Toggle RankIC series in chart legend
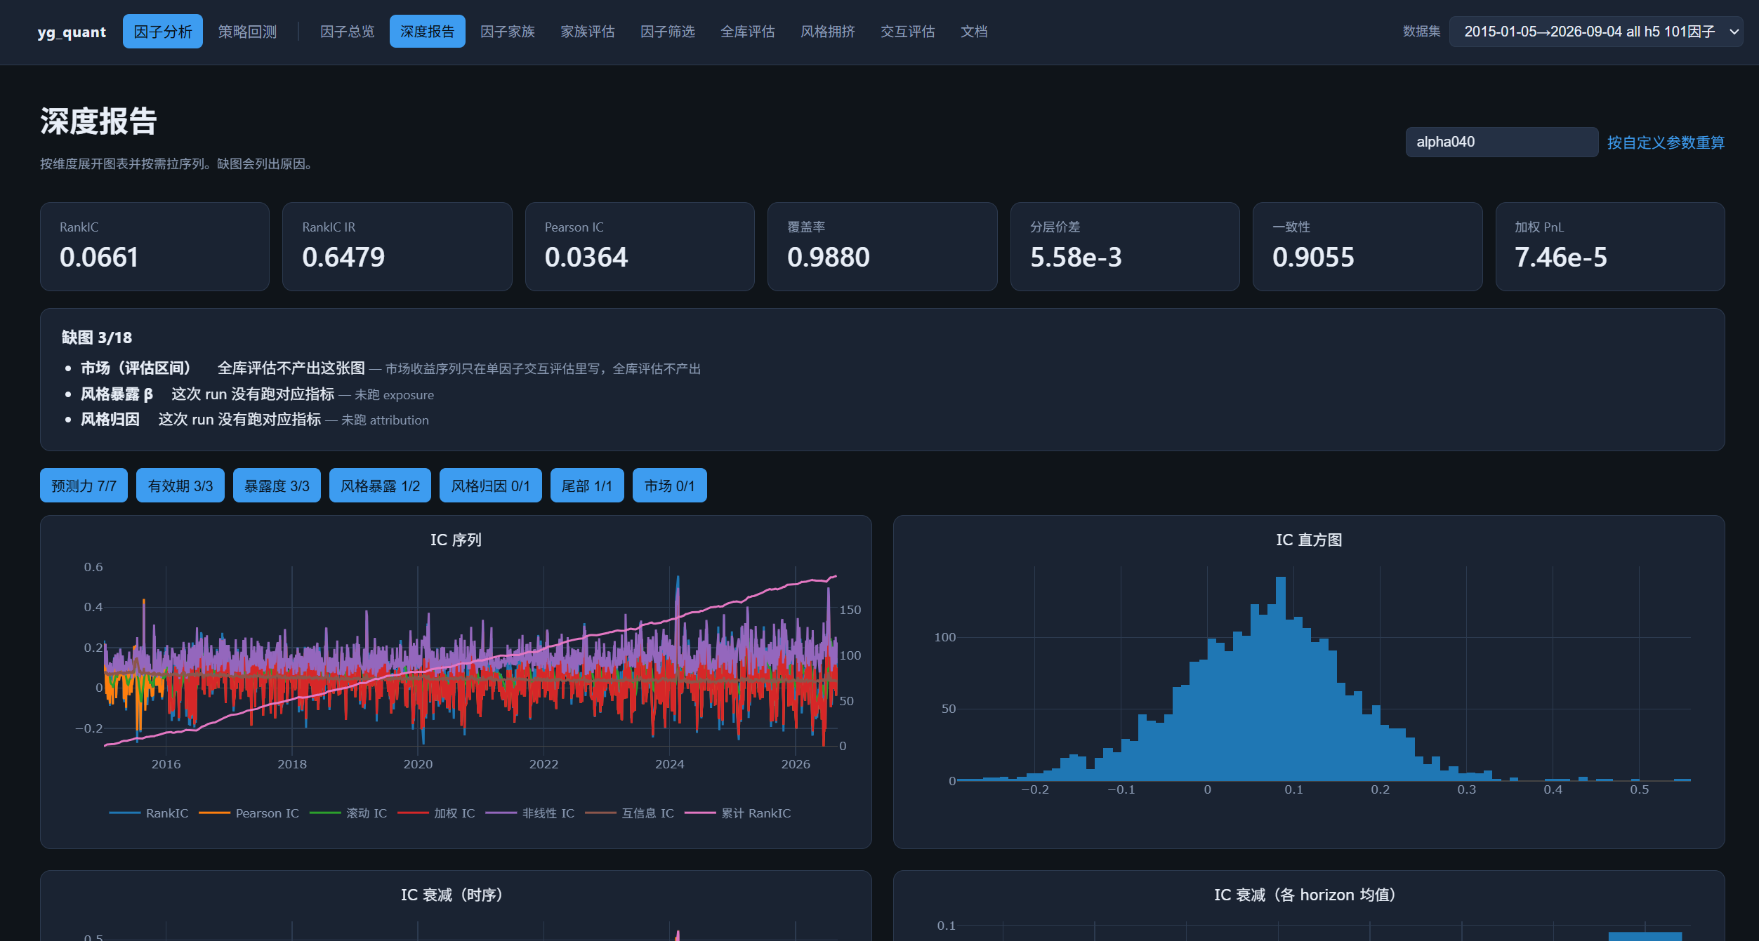 149,813
